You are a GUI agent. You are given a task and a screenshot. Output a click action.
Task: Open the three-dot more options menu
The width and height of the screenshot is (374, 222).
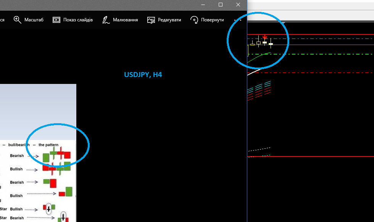(238, 20)
